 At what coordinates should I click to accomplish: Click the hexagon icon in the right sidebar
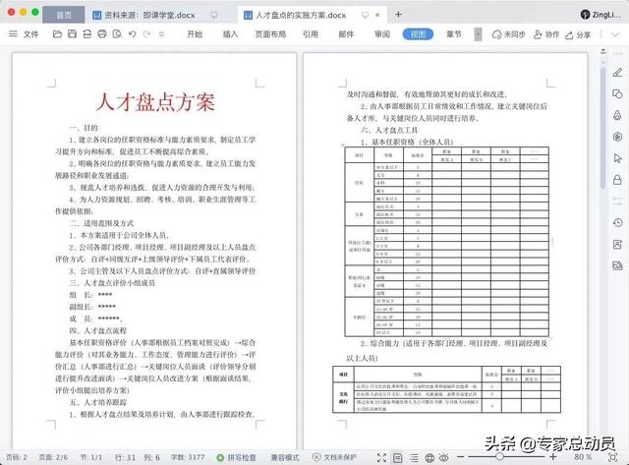[x=617, y=137]
